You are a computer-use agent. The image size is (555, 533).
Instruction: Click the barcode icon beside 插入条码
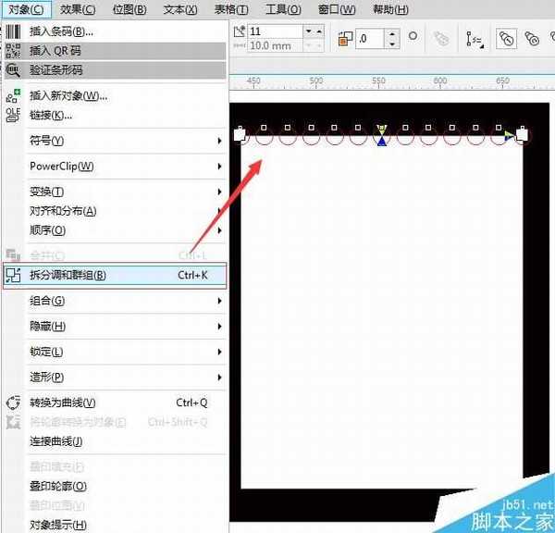13,31
